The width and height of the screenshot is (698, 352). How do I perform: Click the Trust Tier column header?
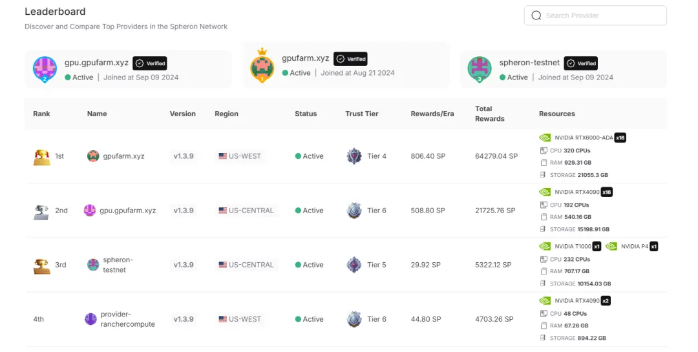[361, 114]
